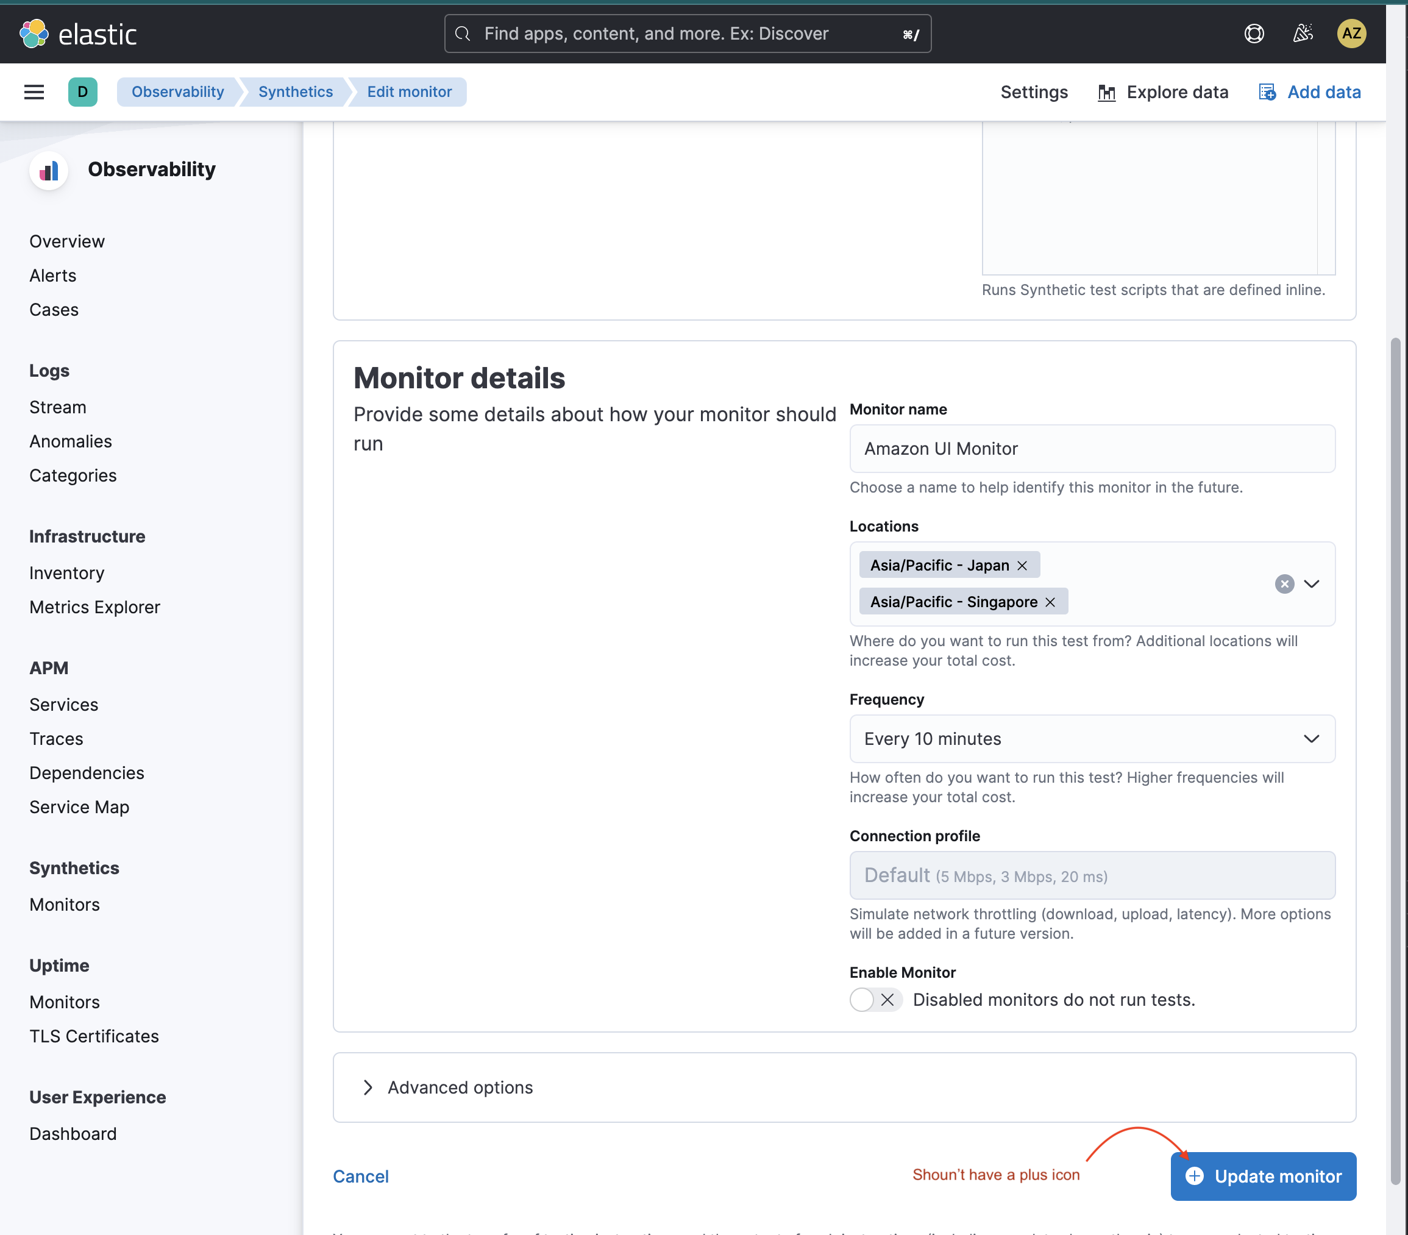
Task: Remove the Asia/Pacific - Japan location tag
Action: pos(1022,565)
